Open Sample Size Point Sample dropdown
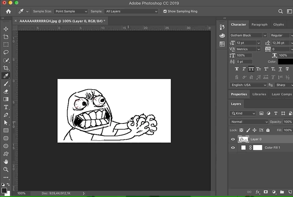 coord(71,11)
